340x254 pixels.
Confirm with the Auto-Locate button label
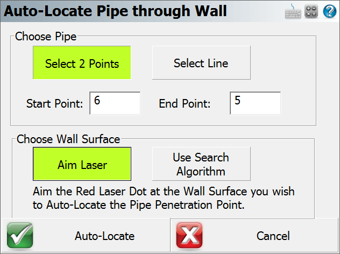pyautogui.click(x=105, y=236)
